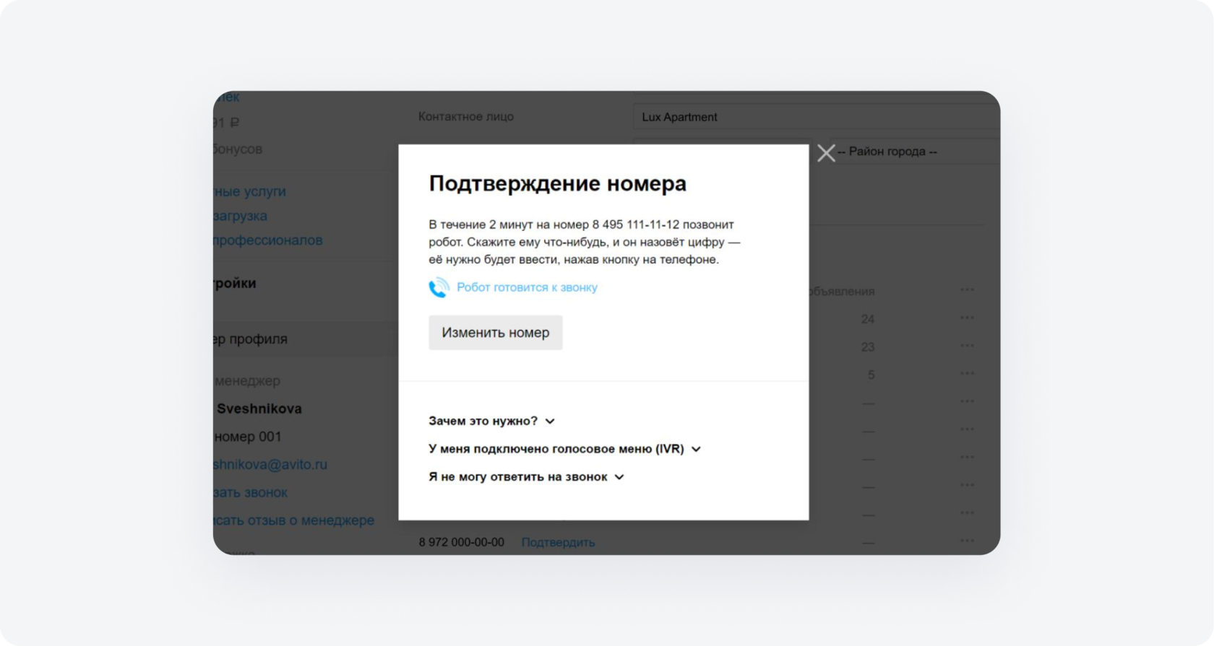1214x646 pixels.
Task: Click the 'бонусов' sidebar text
Action: click(238, 149)
